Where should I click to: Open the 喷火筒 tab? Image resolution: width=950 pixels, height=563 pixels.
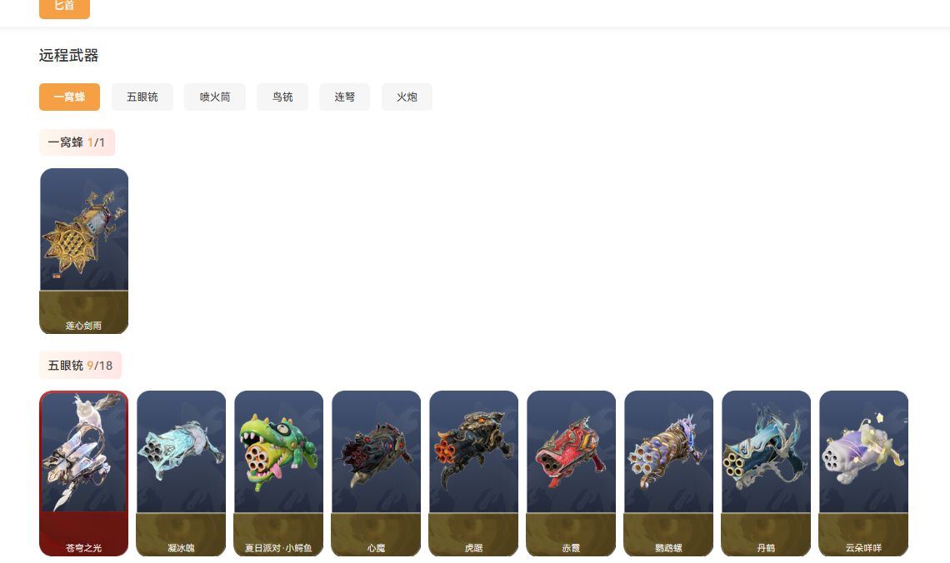tap(215, 97)
